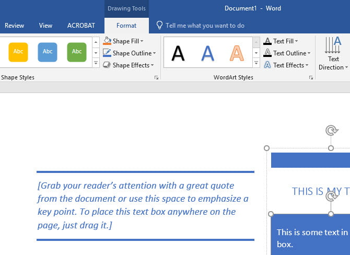Click the Shape Effects button label
The width and height of the screenshot is (350, 255).
[x=131, y=65]
